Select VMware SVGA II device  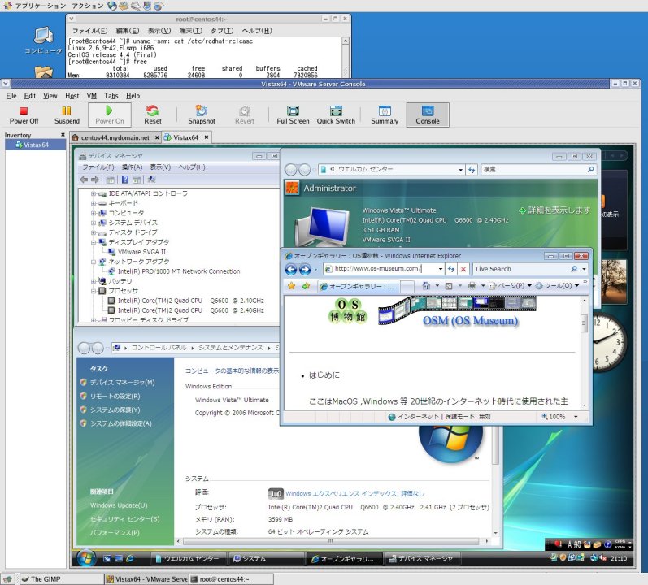(141, 252)
